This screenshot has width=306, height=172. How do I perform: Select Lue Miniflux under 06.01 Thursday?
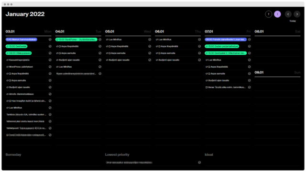164,40
